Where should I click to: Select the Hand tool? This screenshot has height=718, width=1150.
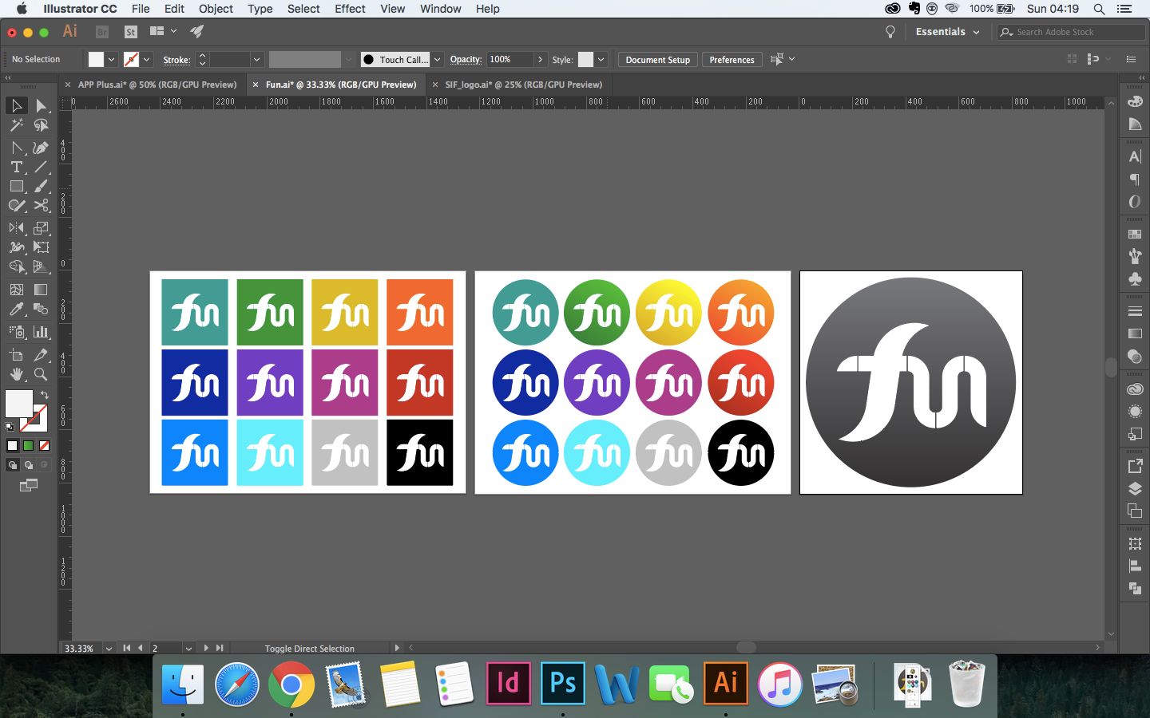pyautogui.click(x=16, y=373)
